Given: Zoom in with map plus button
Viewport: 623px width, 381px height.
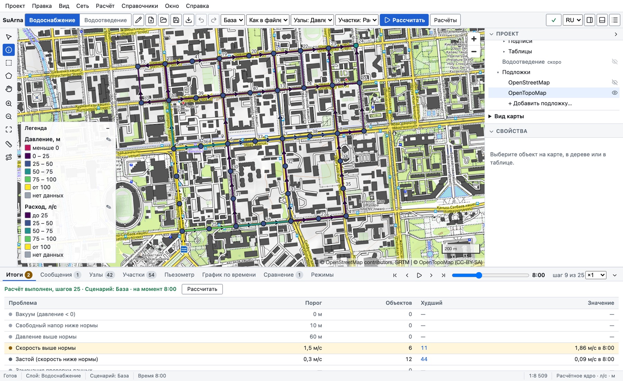Looking at the screenshot, I should tap(474, 39).
